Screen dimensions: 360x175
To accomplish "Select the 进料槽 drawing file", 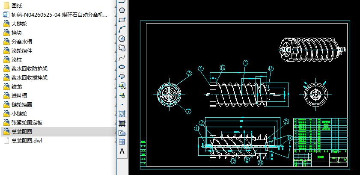I will (x=15, y=96).
